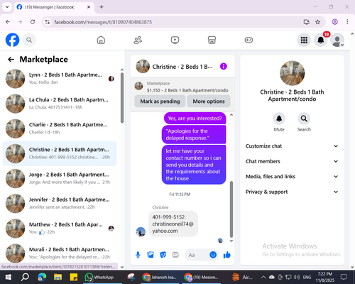Click the $1,150 Marketplace listing link
This screenshot has height=284, width=355.
pos(182,87)
